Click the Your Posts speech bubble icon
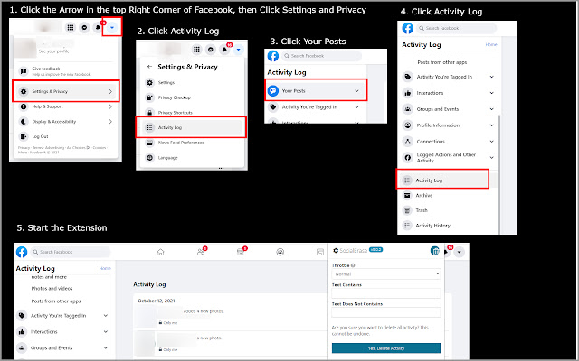Screen dimensions: 579x361 [273, 90]
